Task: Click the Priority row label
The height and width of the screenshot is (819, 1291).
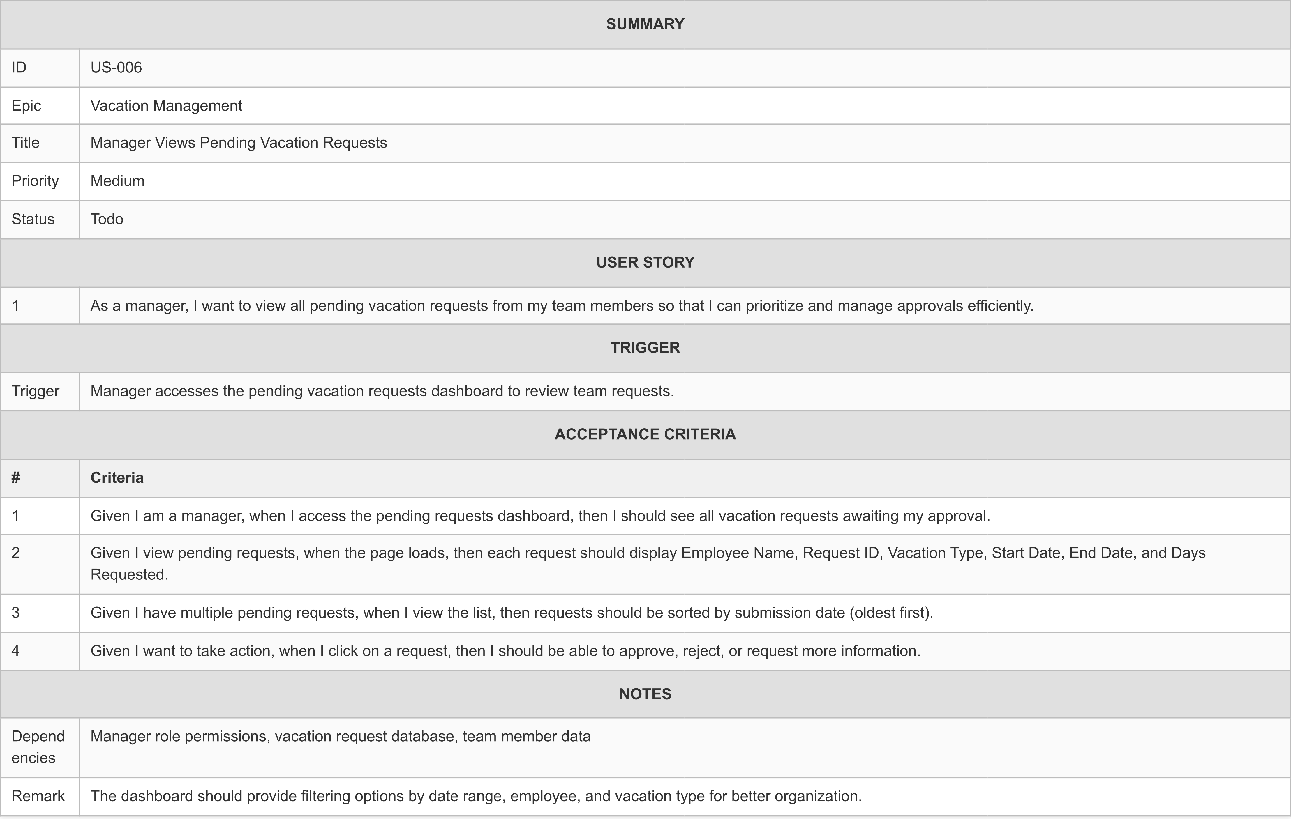Action: click(x=35, y=181)
